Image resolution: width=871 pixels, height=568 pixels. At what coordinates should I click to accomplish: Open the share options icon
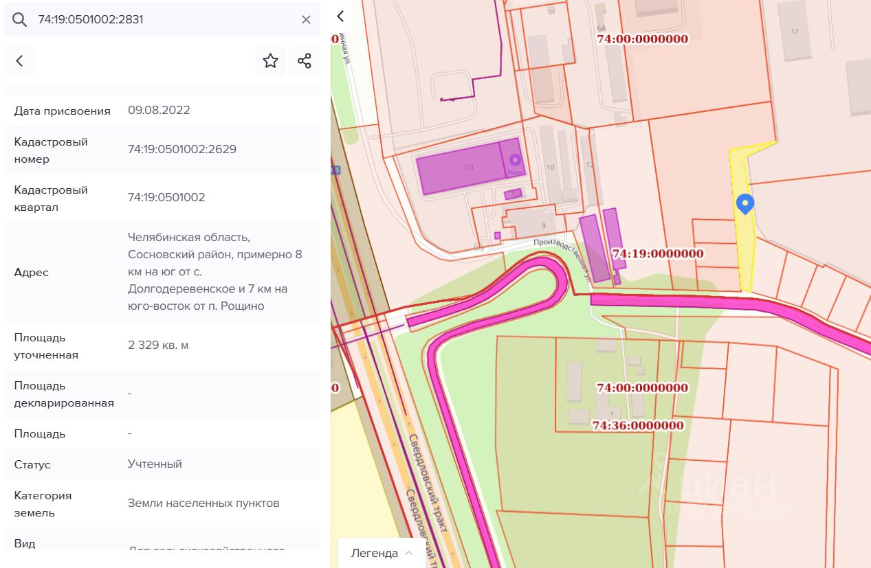(305, 61)
